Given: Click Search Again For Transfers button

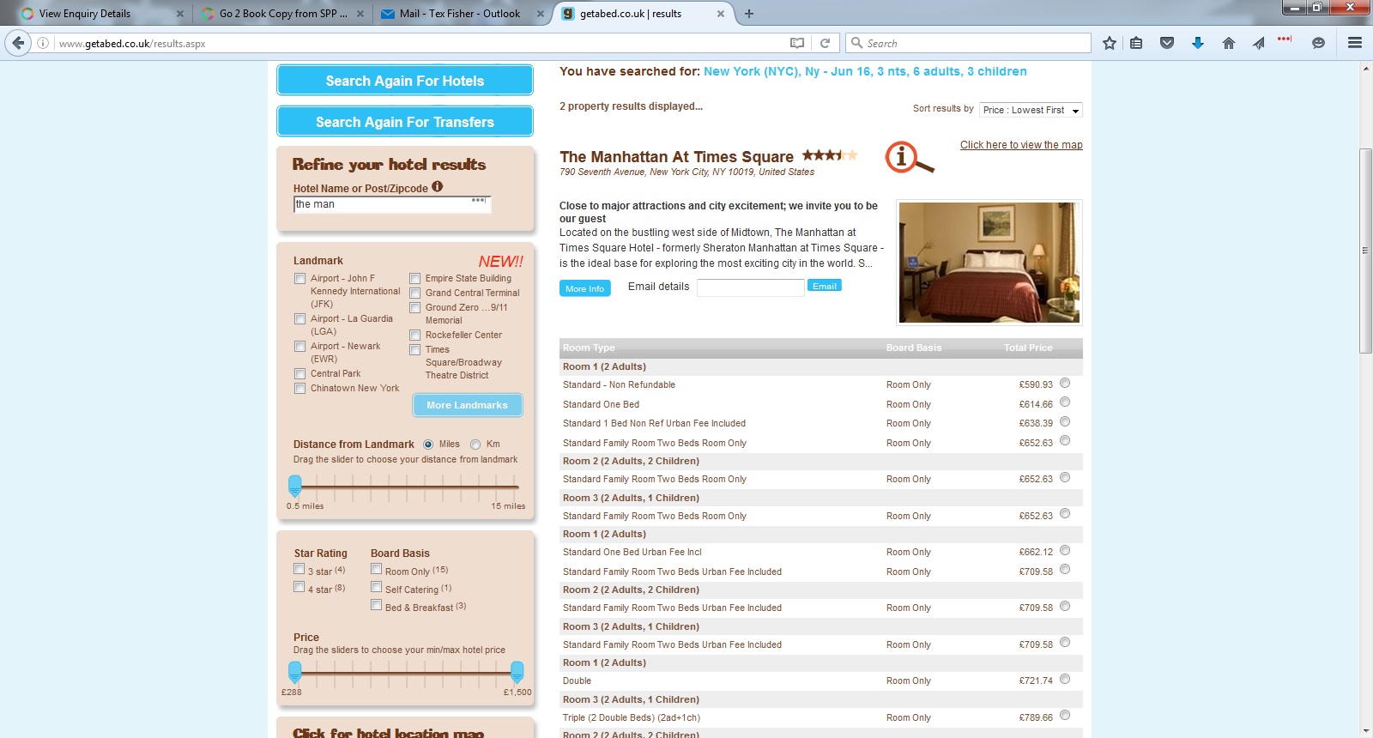Looking at the screenshot, I should coord(405,122).
